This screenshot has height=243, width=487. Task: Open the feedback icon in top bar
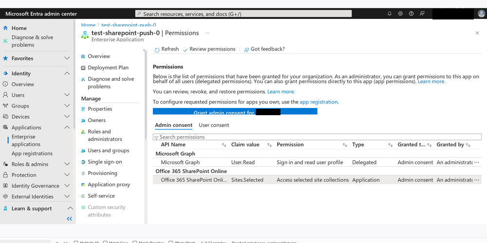[x=422, y=14]
